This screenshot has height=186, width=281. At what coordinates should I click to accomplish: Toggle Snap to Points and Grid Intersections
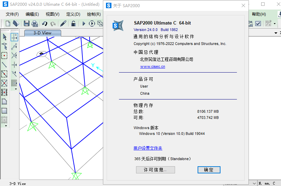coord(14,37)
